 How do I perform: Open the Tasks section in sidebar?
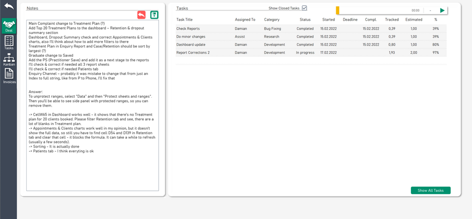[9, 42]
